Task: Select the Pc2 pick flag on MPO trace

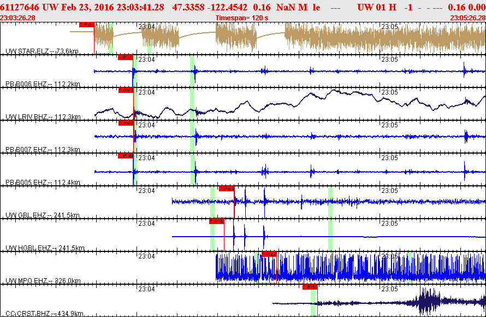Action: click(x=269, y=254)
